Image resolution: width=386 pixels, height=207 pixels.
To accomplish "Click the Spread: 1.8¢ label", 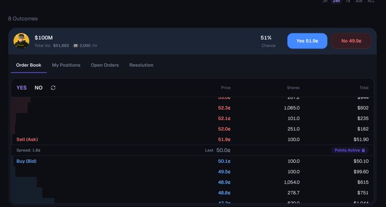I will pos(28,150).
